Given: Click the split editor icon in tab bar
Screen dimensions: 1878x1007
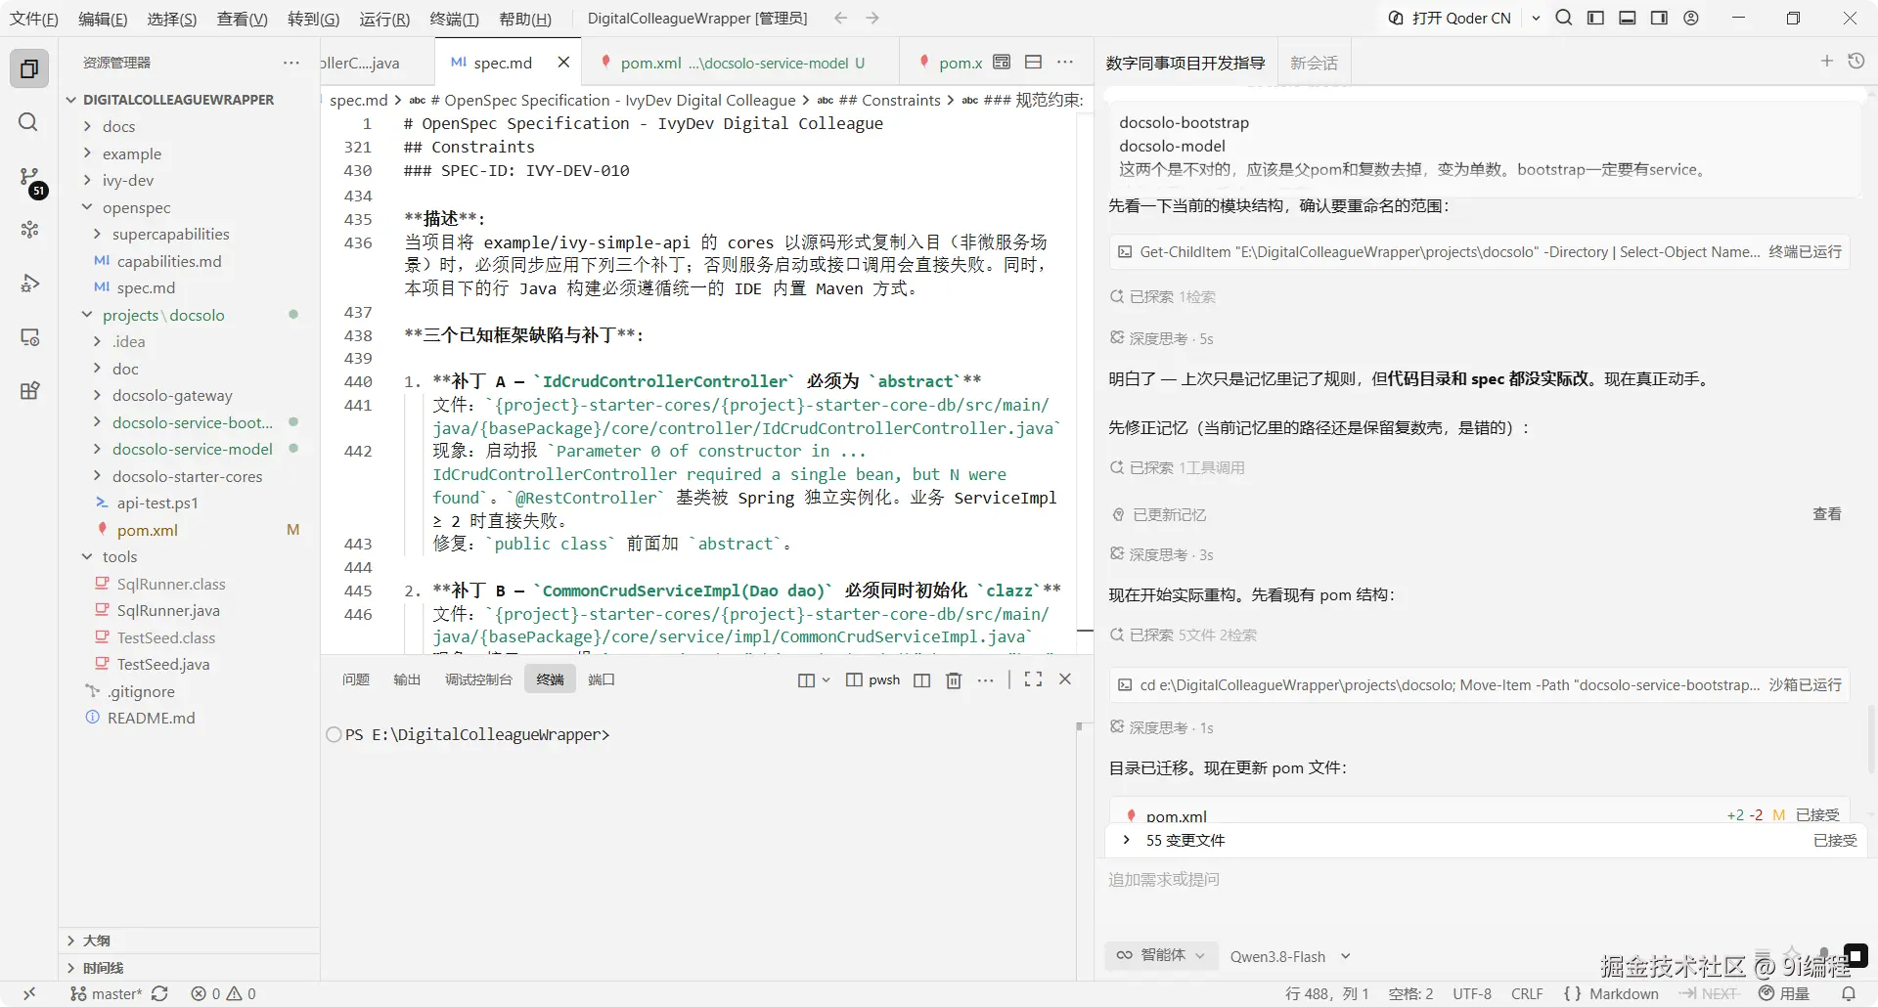Looking at the screenshot, I should pos(1033,63).
